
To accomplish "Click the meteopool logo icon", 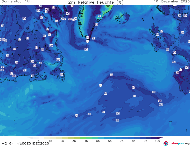I will click(166, 143).
